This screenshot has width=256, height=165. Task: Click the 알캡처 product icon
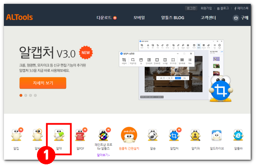click(175, 134)
